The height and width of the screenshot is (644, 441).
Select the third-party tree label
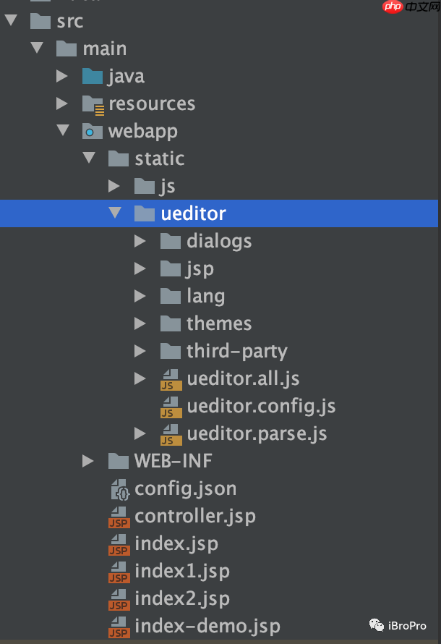237,352
